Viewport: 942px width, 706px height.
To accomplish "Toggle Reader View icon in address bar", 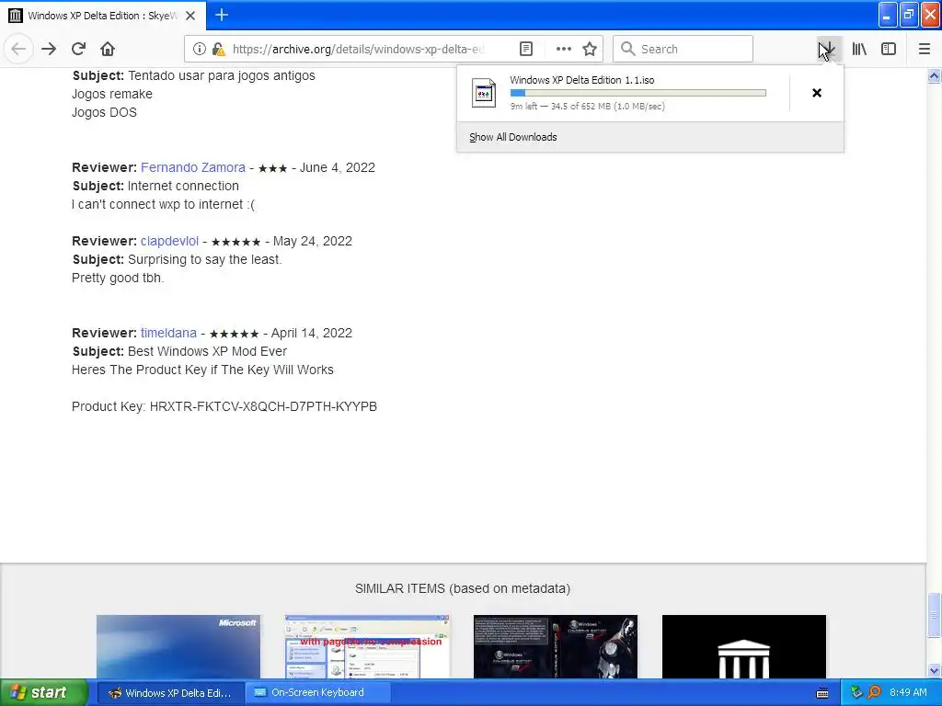I will pyautogui.click(x=525, y=49).
